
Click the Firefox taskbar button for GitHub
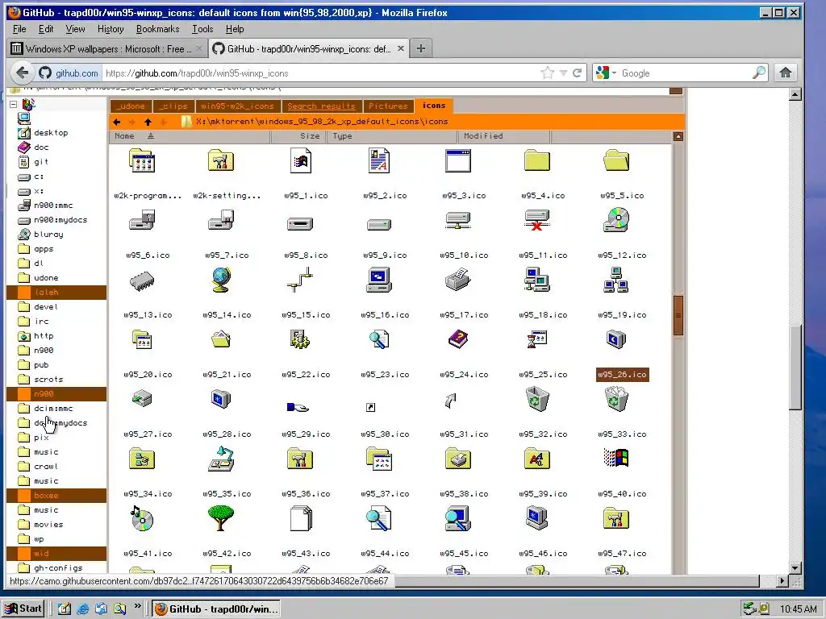click(x=216, y=609)
